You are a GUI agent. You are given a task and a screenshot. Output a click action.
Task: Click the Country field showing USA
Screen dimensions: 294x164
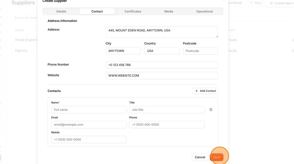[162, 51]
